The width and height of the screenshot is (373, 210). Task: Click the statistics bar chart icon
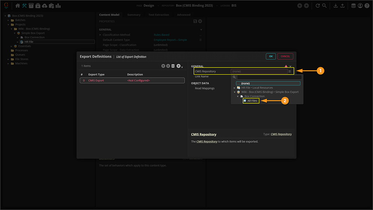coord(58,6)
